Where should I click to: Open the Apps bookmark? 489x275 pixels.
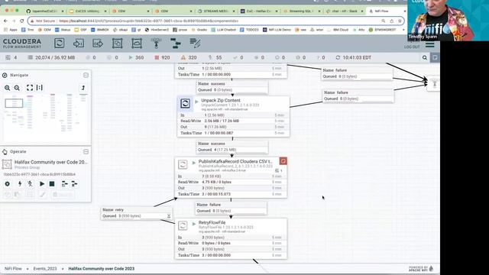pos(11,30)
